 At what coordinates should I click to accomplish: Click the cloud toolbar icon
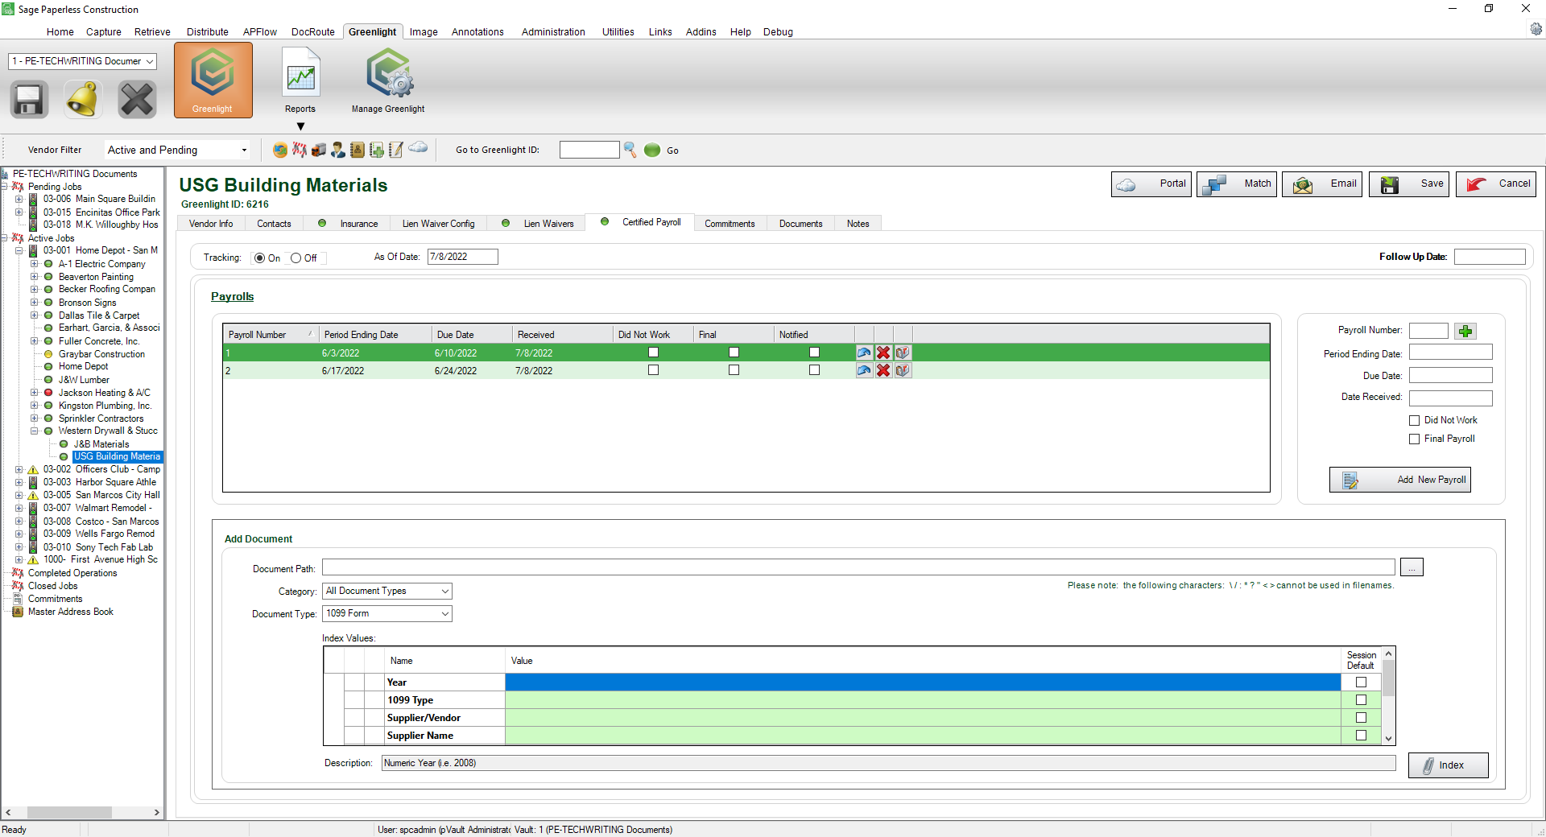coord(418,147)
